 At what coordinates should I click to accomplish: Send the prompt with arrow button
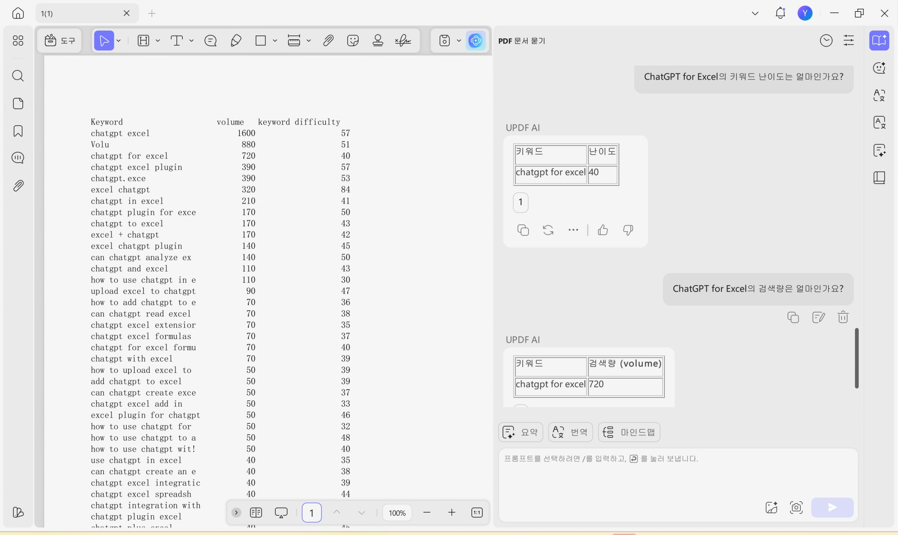click(x=832, y=508)
